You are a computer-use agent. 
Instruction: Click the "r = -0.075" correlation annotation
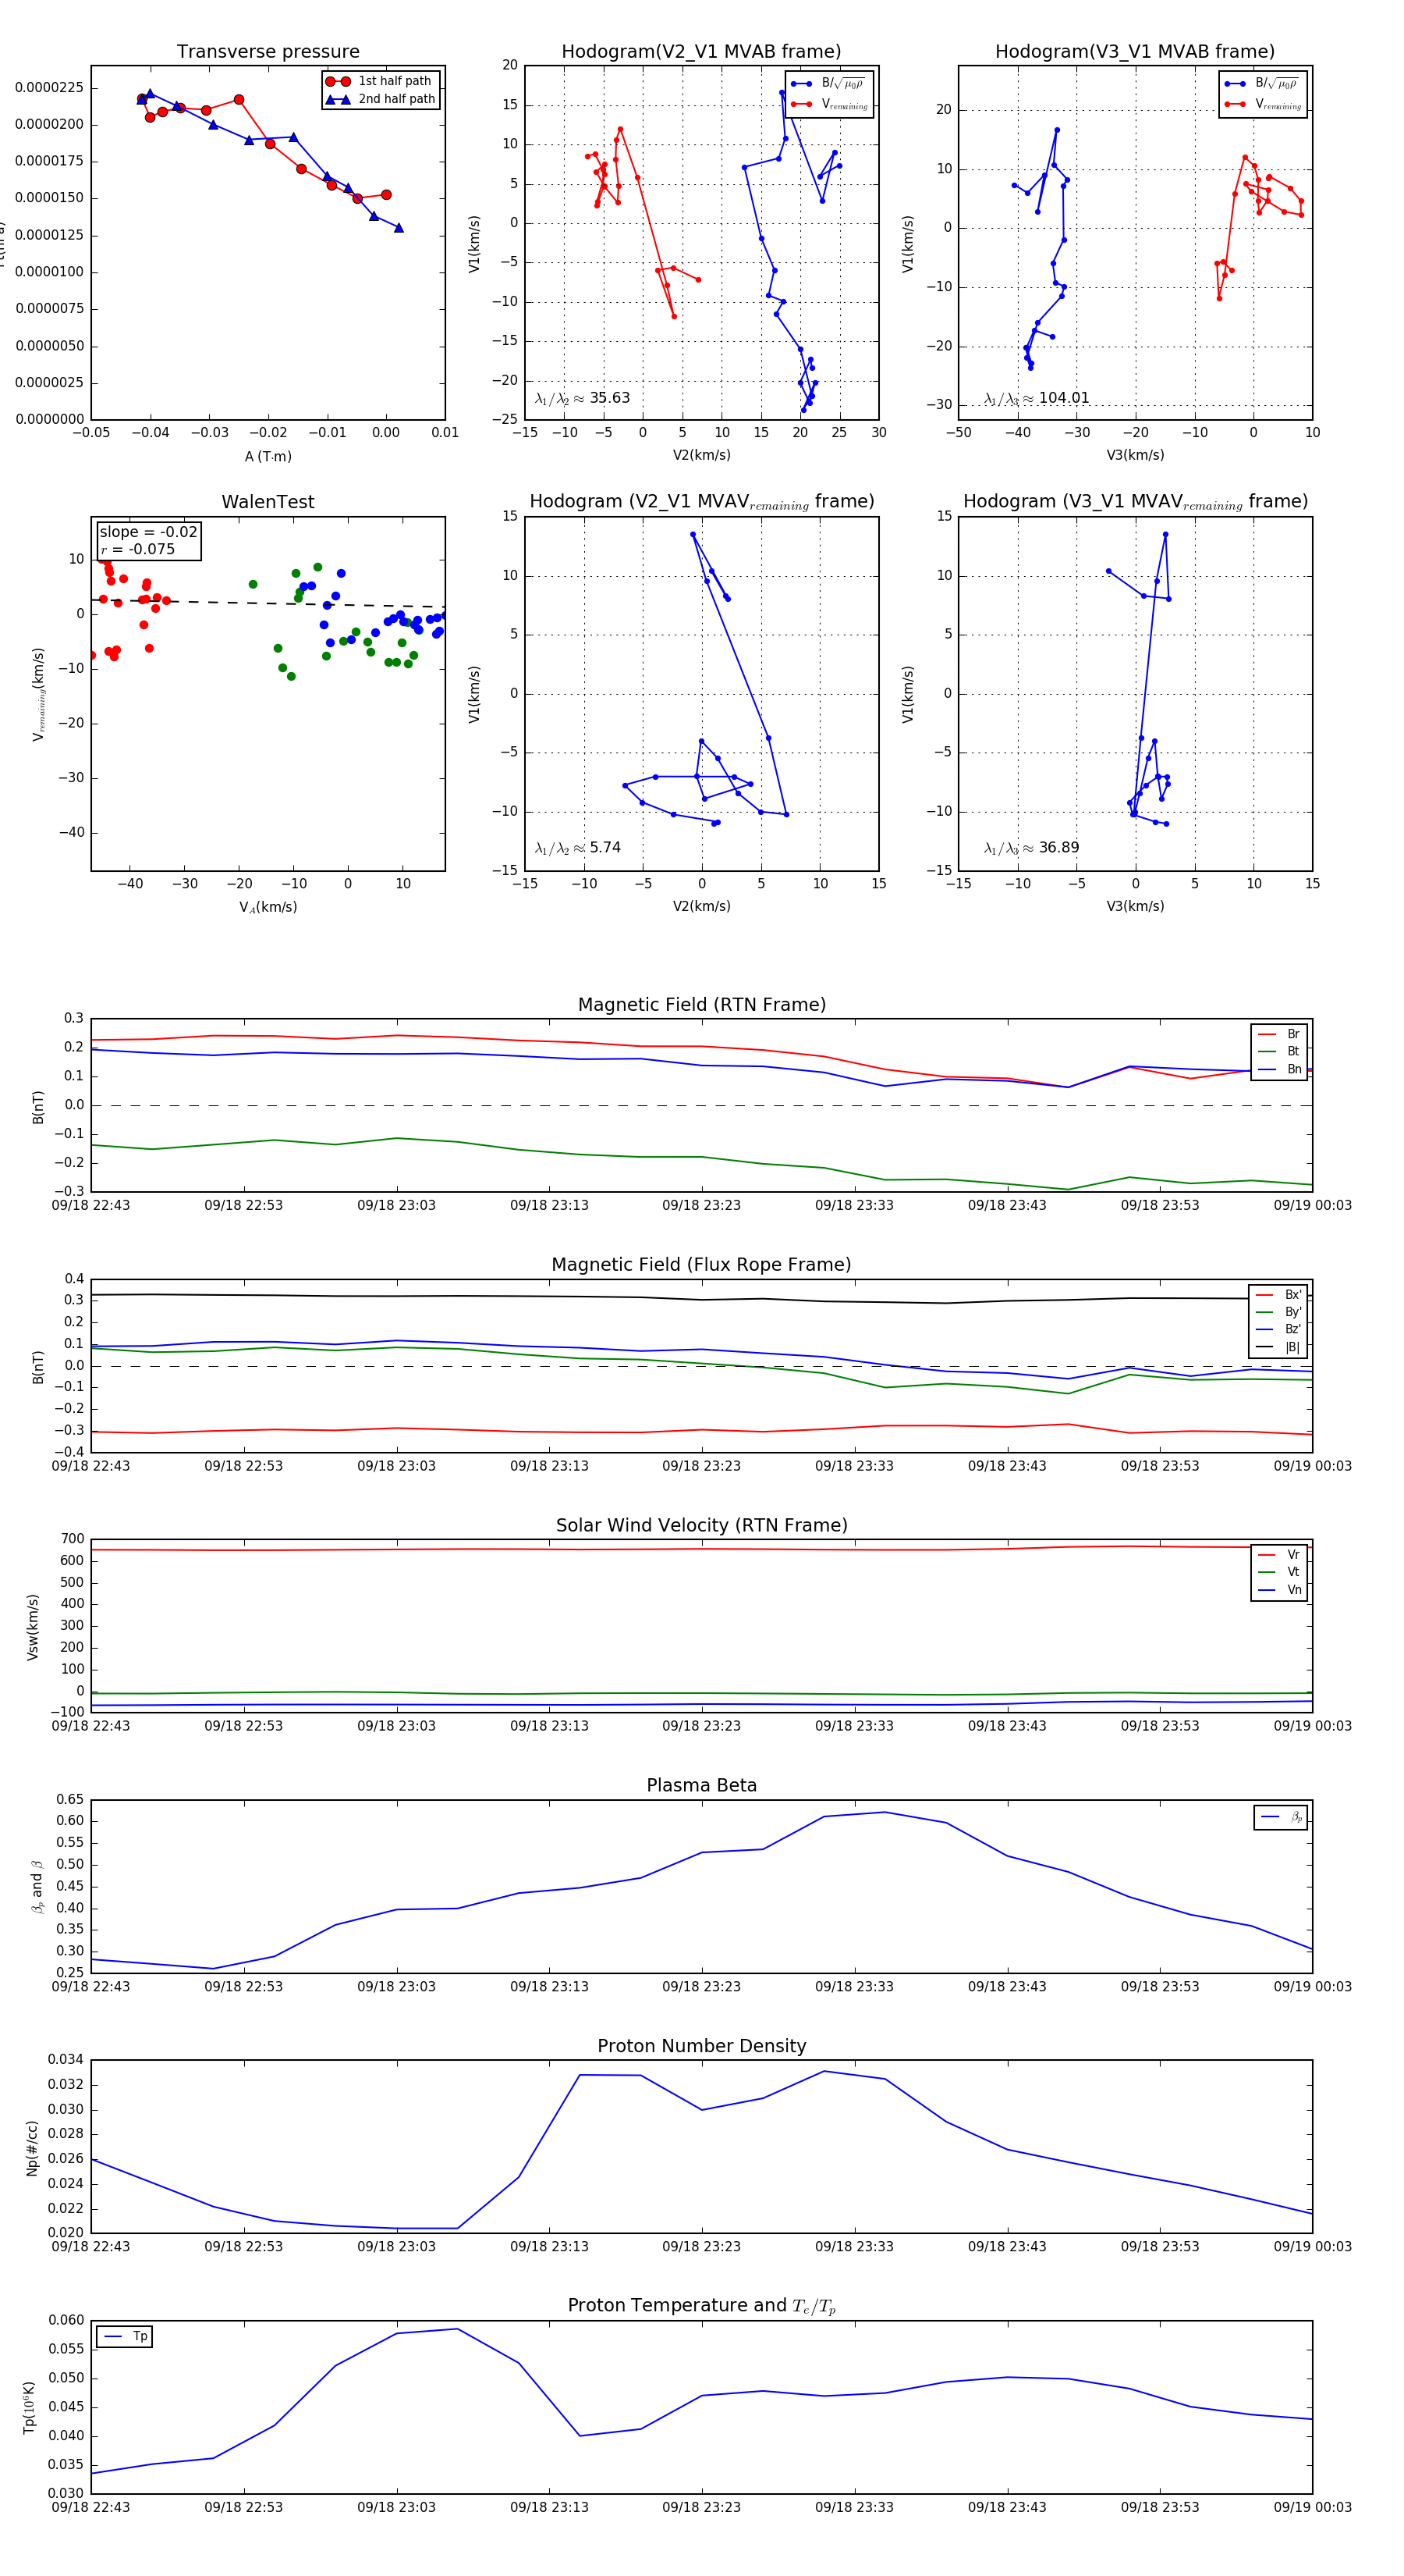137,549
